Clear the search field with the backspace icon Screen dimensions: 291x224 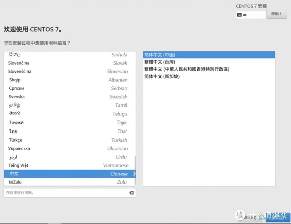pos(131,193)
